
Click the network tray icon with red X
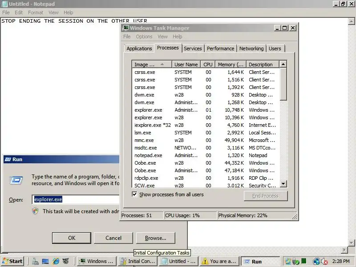tap(316, 261)
